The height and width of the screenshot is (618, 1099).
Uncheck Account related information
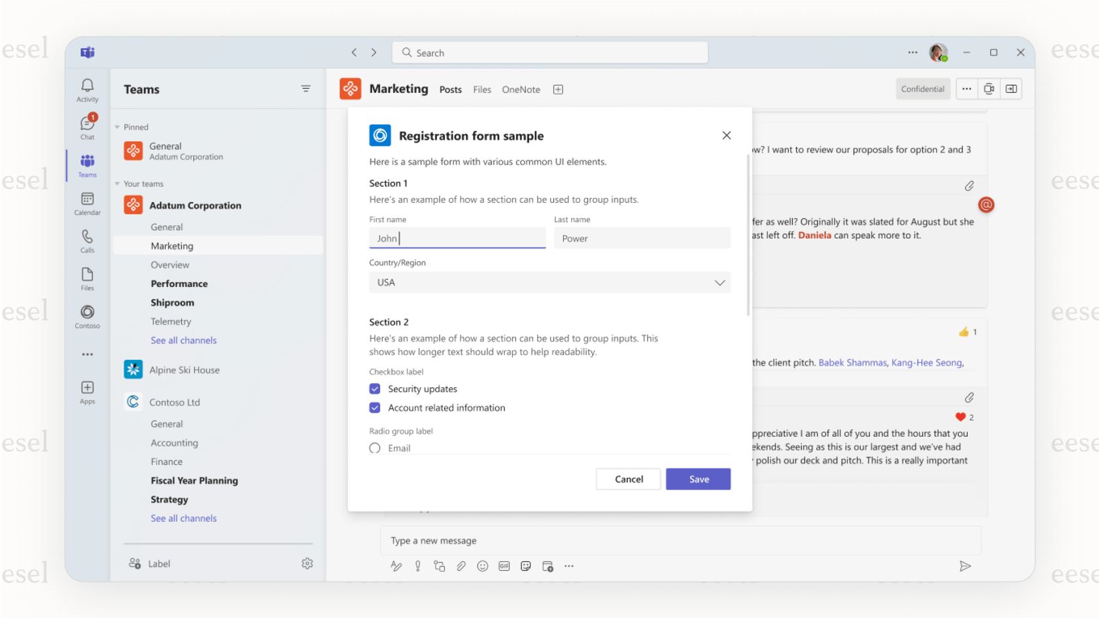(375, 407)
